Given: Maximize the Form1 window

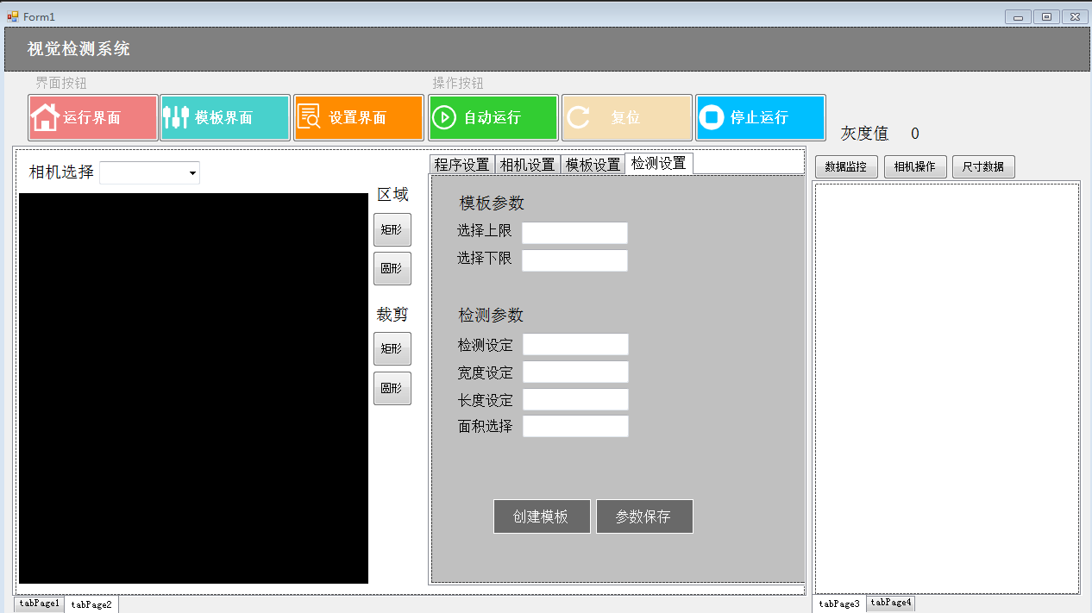Looking at the screenshot, I should [x=1046, y=16].
